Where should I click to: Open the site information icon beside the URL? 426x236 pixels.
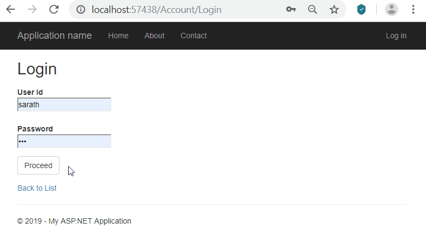[81, 10]
